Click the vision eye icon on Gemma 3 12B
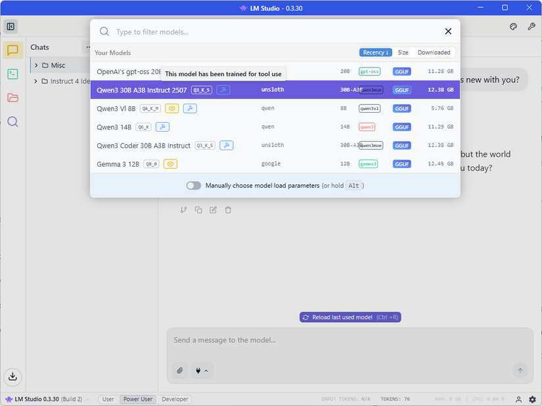The width and height of the screenshot is (542, 406). (x=170, y=164)
